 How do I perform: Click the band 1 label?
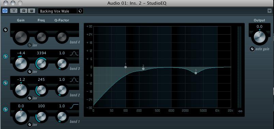(x=75, y=122)
